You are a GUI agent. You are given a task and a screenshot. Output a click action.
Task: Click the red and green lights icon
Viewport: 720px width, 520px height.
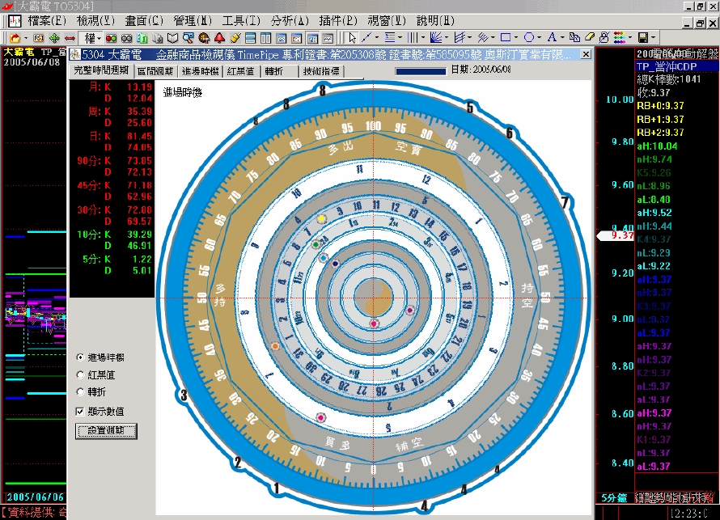pyautogui.click(x=111, y=38)
